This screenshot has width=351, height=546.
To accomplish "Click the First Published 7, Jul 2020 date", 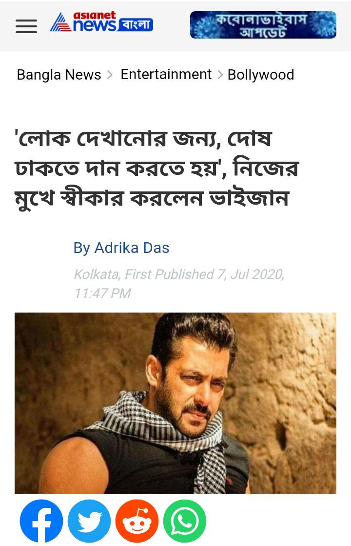I will click(204, 274).
